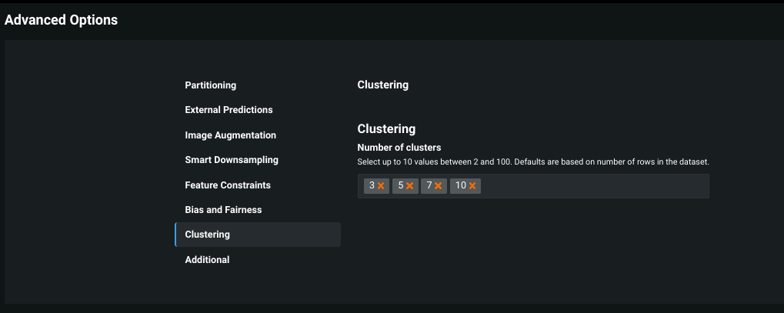Screen dimensions: 784x313
Task: Open Bias and Fairness settings
Action: (x=223, y=210)
